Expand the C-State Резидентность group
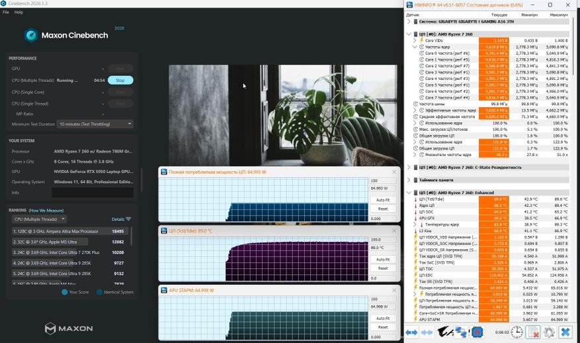This screenshot has width=580, height=343. tap(409, 167)
